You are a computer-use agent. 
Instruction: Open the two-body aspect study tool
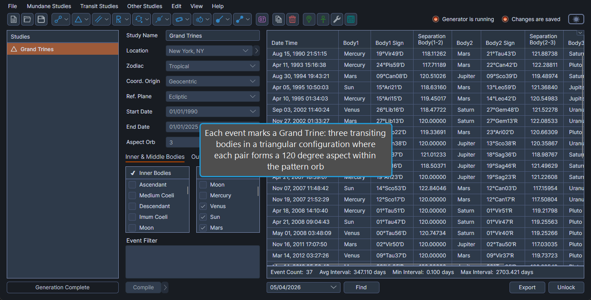tap(61, 19)
